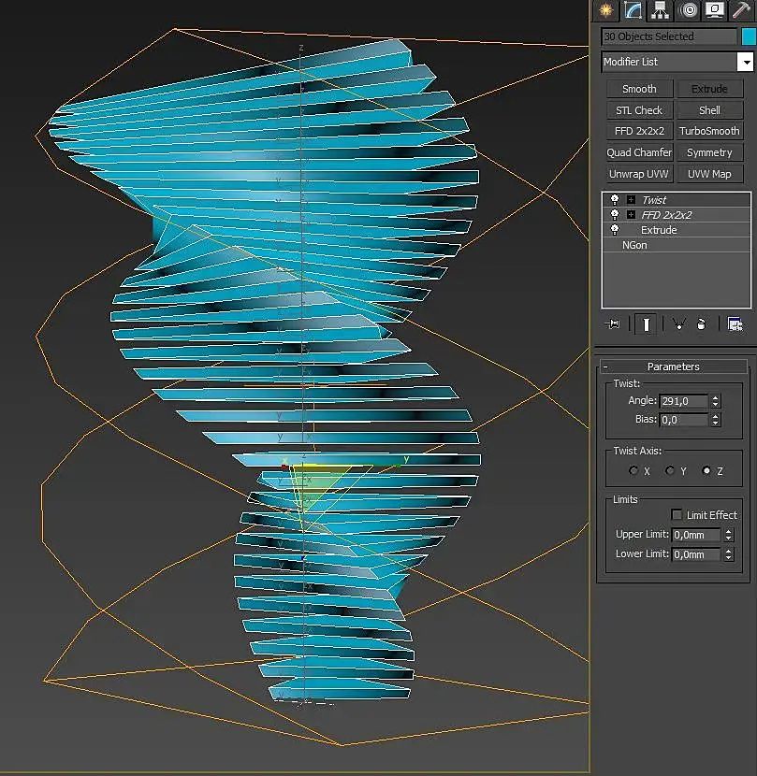Open the Motion panel tab
The image size is (757, 776).
pyautogui.click(x=688, y=10)
